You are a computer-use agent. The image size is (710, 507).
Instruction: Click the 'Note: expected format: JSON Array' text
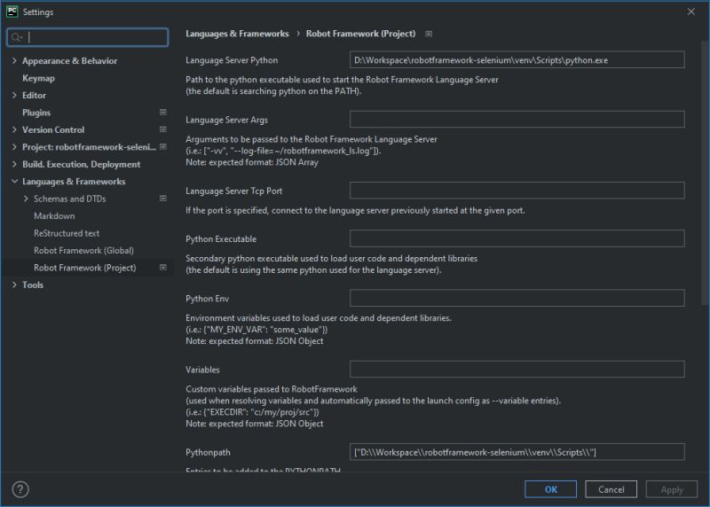[252, 162]
